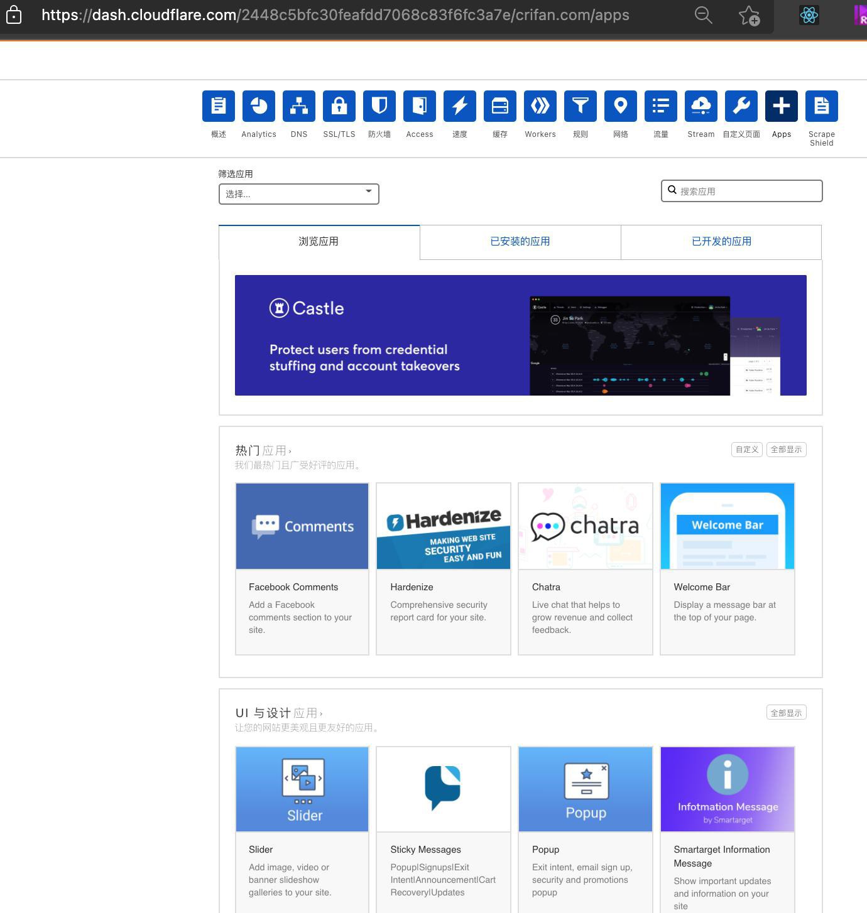Click 'Add image, video or banner slideshow' description
867x913 pixels.
pyautogui.click(x=290, y=880)
